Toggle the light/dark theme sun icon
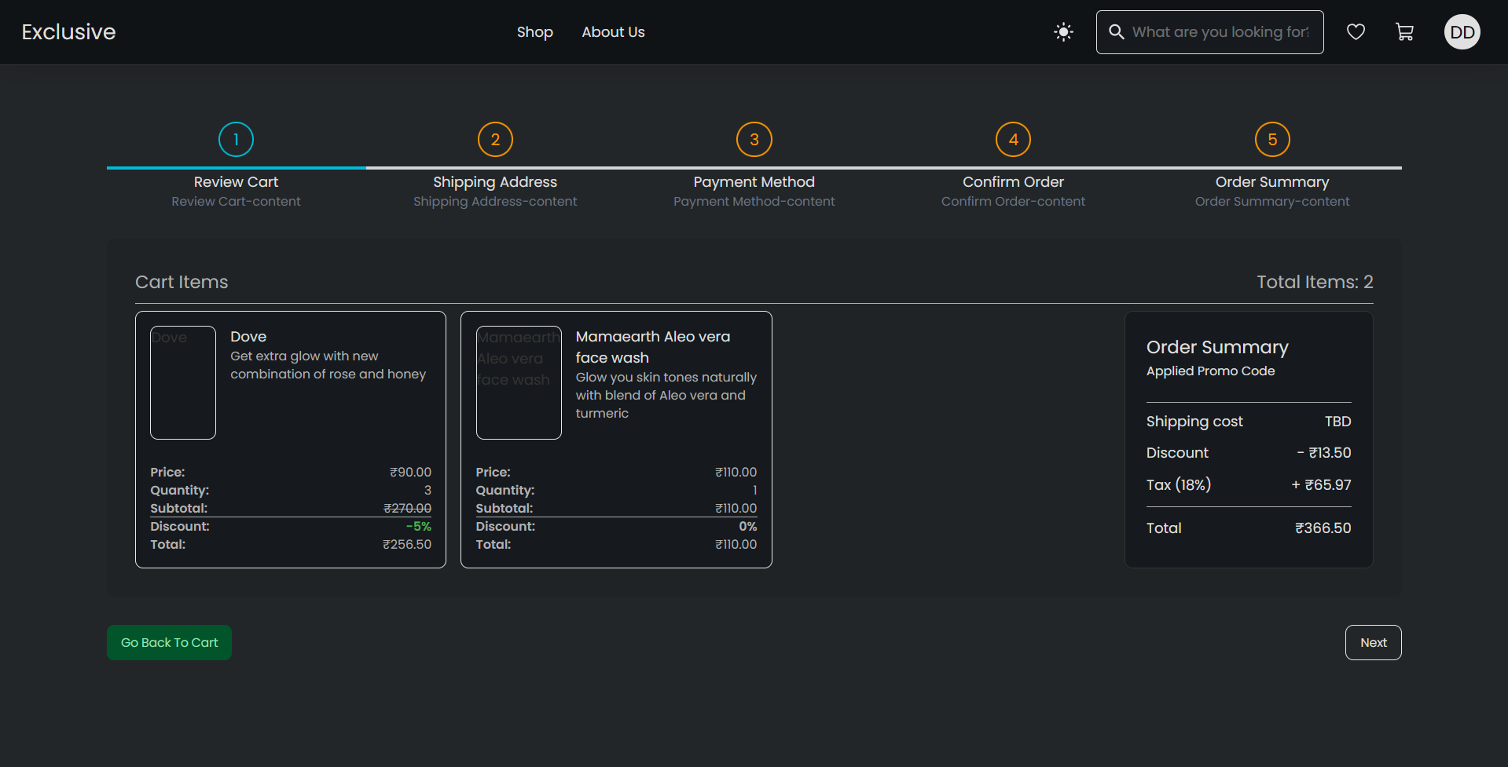The height and width of the screenshot is (767, 1508). [x=1063, y=32]
